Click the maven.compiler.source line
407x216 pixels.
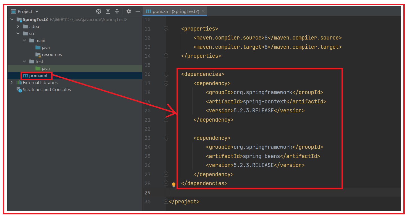pyautogui.click(x=268, y=38)
